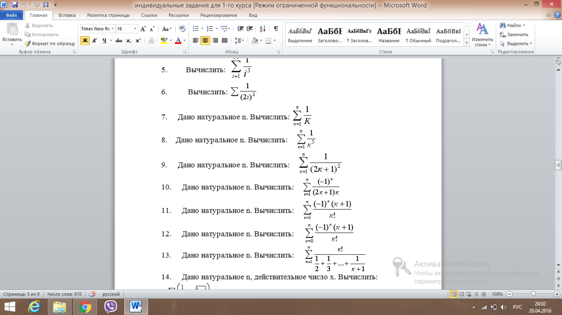Open Google Chrome from the taskbar
The width and height of the screenshot is (562, 315).
tap(85, 307)
